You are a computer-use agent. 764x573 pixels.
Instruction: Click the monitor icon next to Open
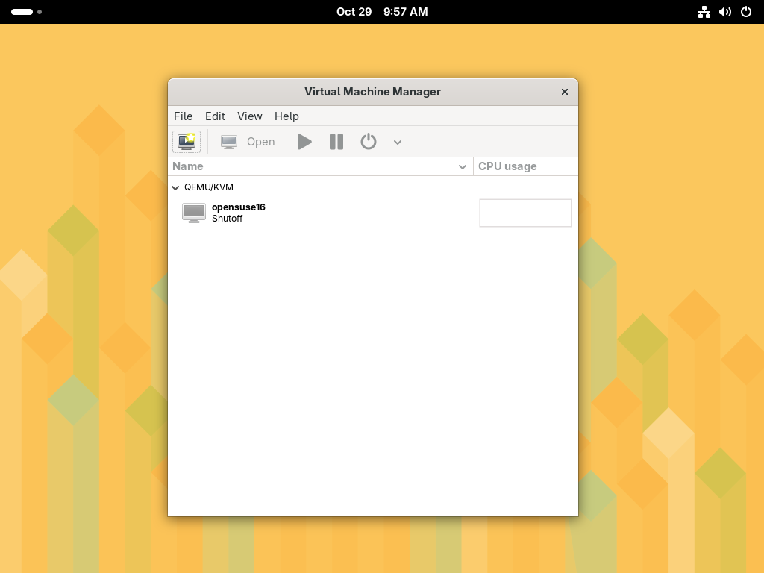point(228,142)
